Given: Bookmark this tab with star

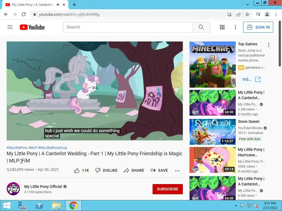Looking at the screenshot, I should click(247, 14).
